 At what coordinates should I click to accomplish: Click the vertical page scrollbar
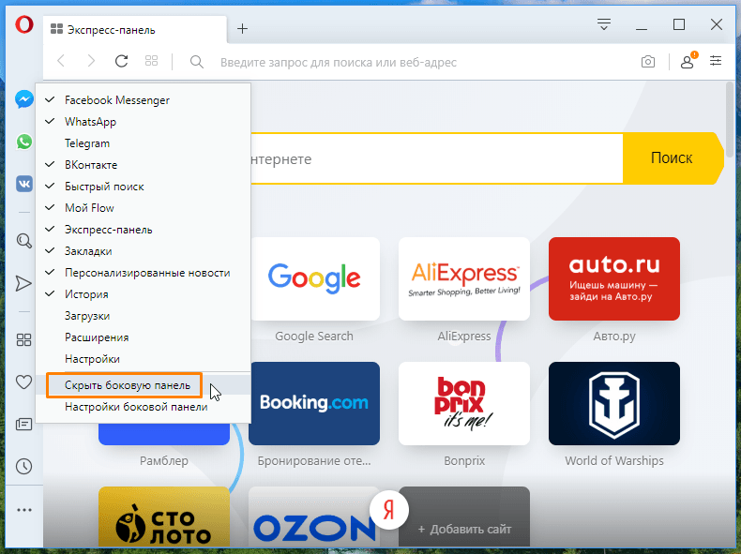point(730,120)
